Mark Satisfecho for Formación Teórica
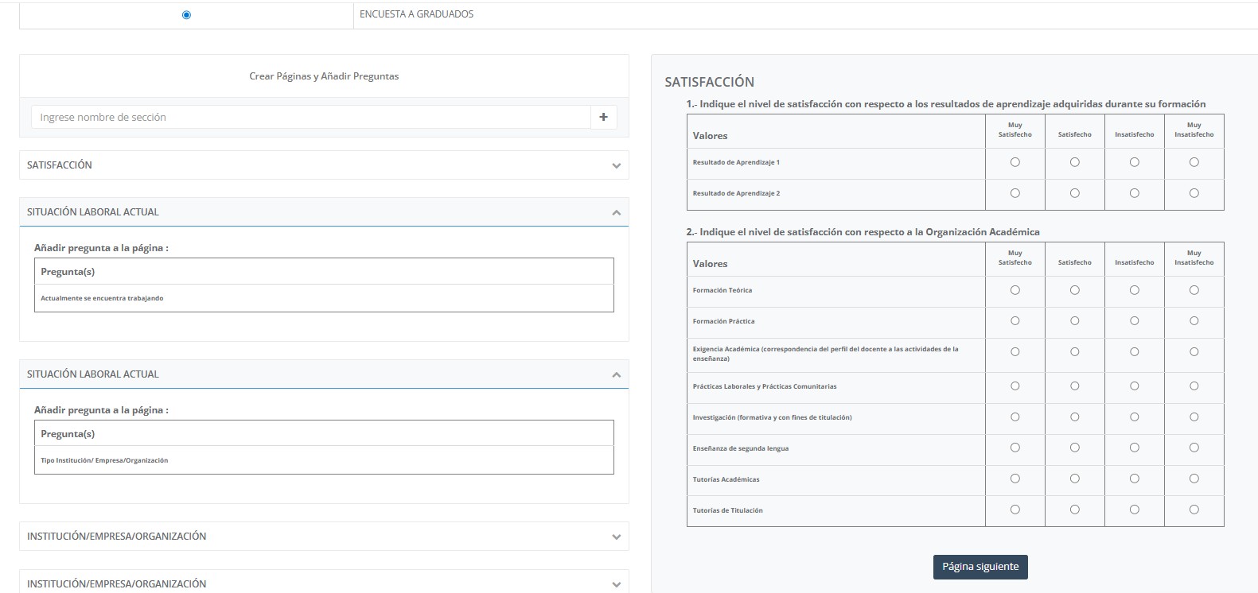Image resolution: width=1258 pixels, height=593 pixels. (x=1074, y=290)
